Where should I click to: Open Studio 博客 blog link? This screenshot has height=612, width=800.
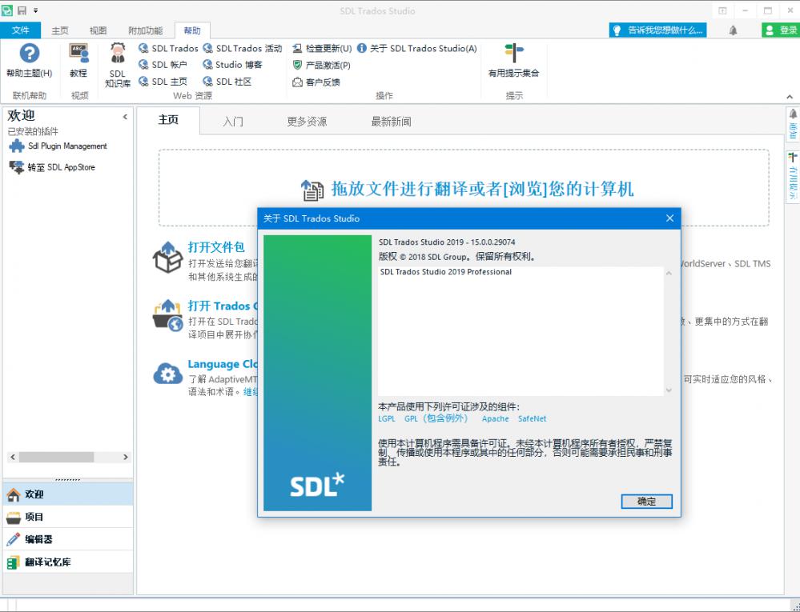coord(233,65)
